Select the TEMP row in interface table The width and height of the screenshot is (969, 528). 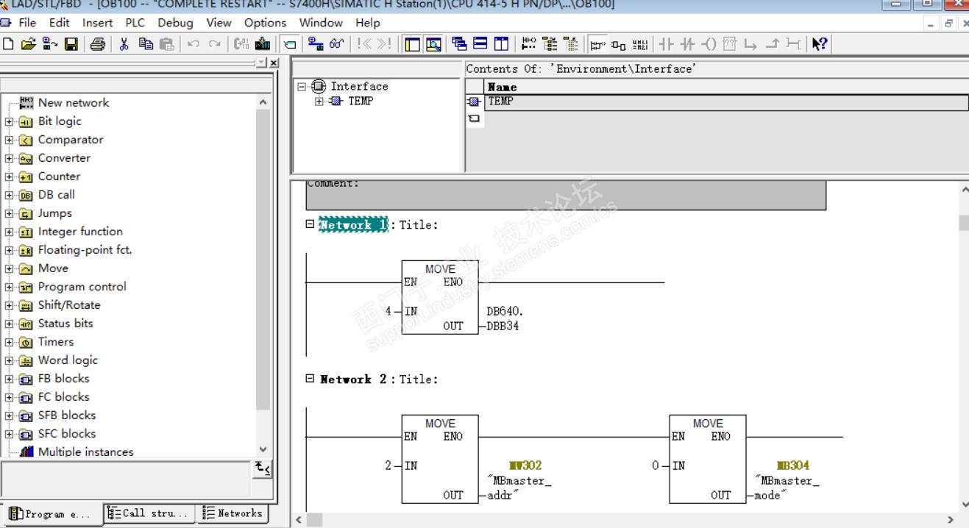point(726,101)
